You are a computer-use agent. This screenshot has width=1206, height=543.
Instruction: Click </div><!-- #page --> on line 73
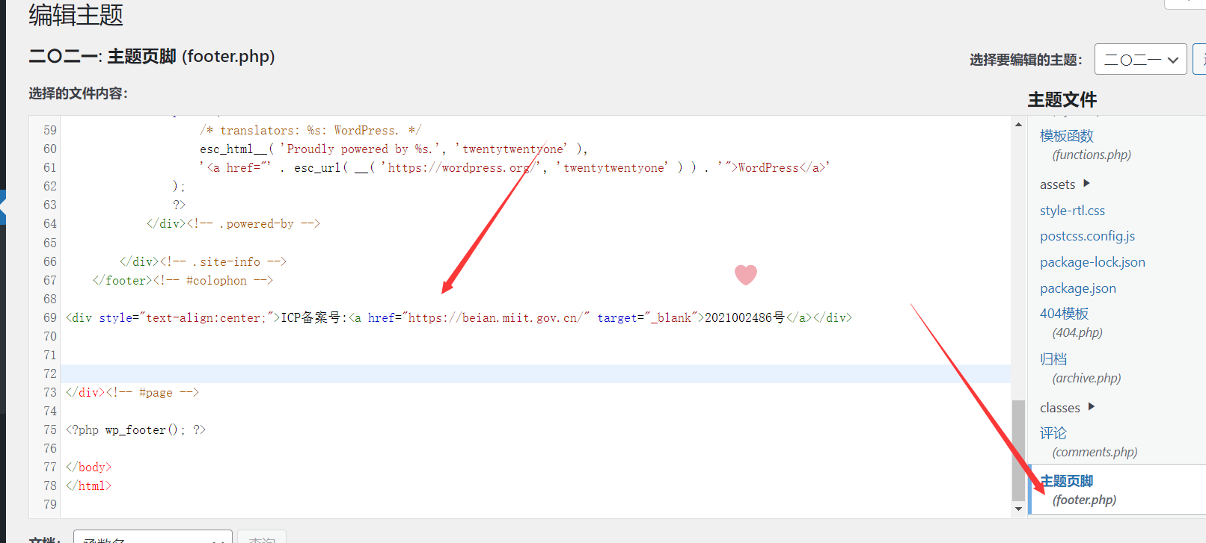[x=132, y=392]
